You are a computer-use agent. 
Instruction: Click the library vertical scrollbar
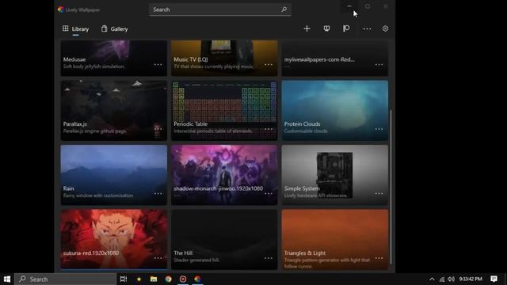click(x=391, y=187)
